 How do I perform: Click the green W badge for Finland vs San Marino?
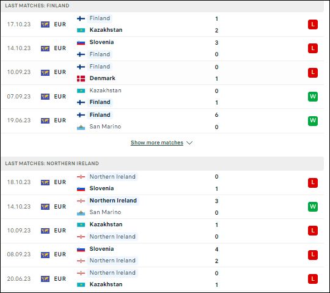tap(313, 121)
